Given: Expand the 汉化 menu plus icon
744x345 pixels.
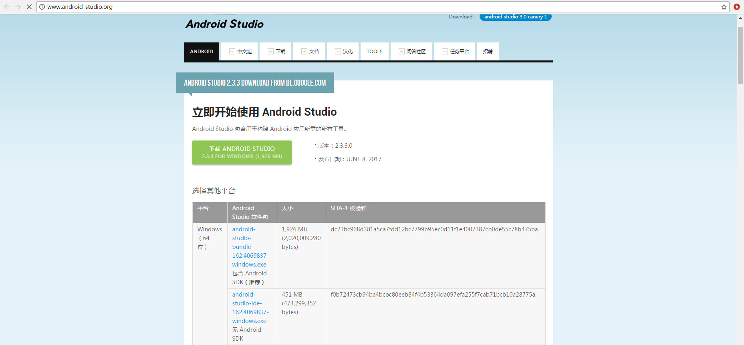Looking at the screenshot, I should click(x=338, y=52).
